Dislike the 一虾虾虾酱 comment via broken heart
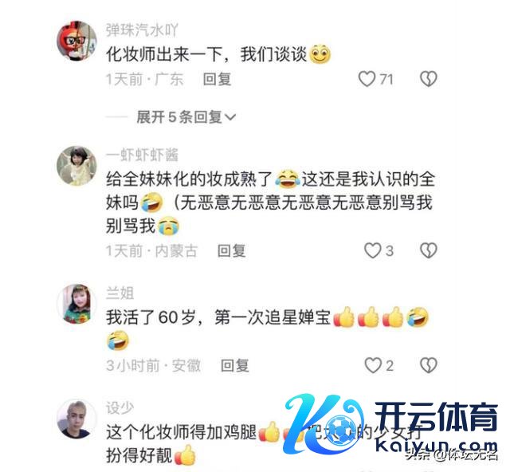Viewport: 510px width, 472px height. tap(429, 250)
